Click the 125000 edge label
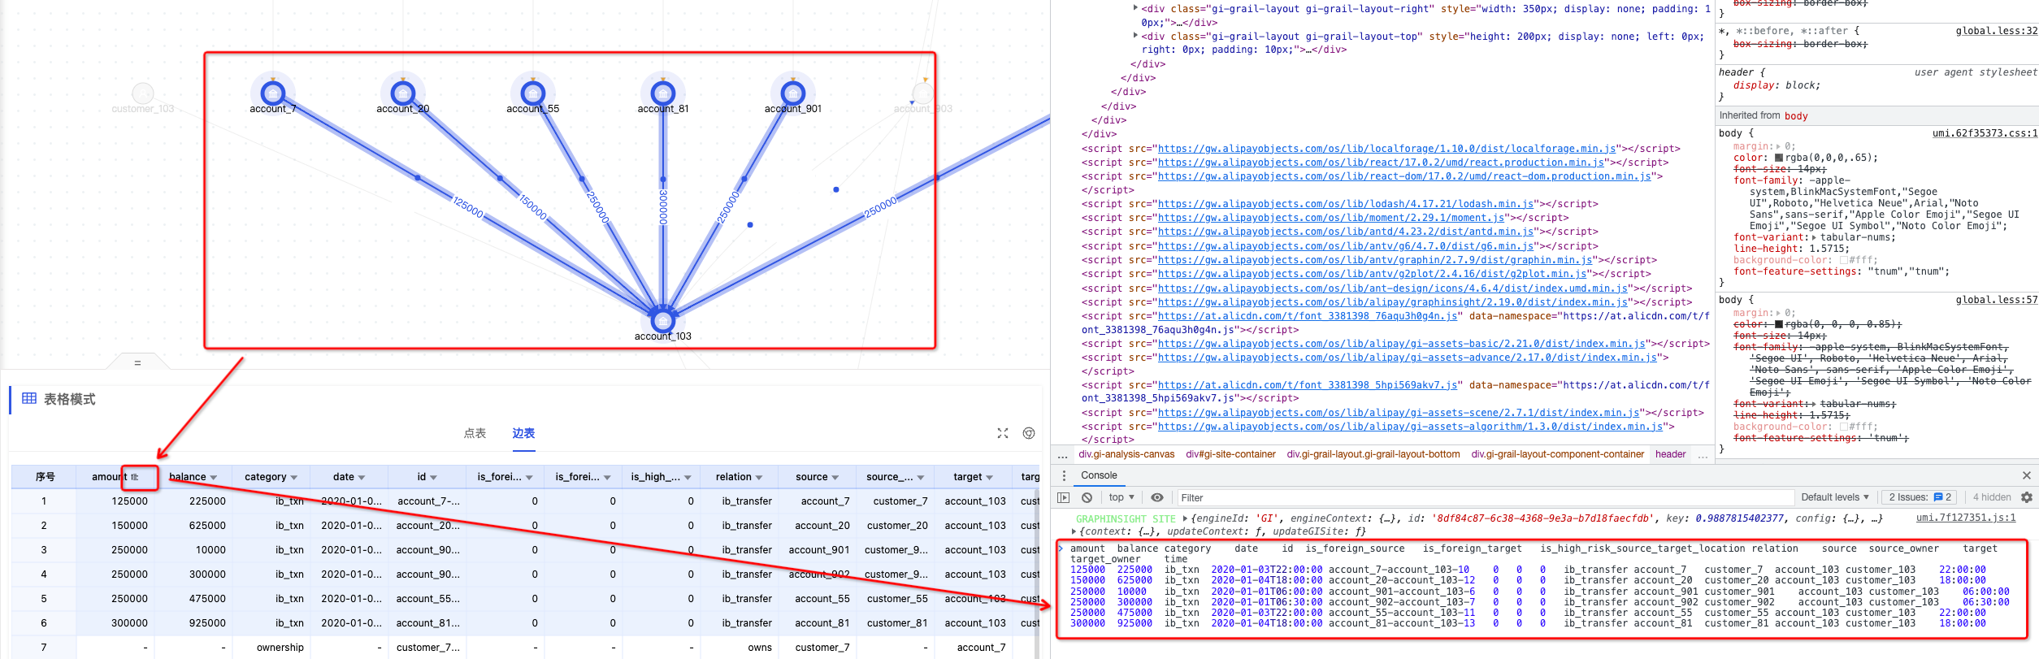Image resolution: width=2039 pixels, height=659 pixels. point(468,206)
